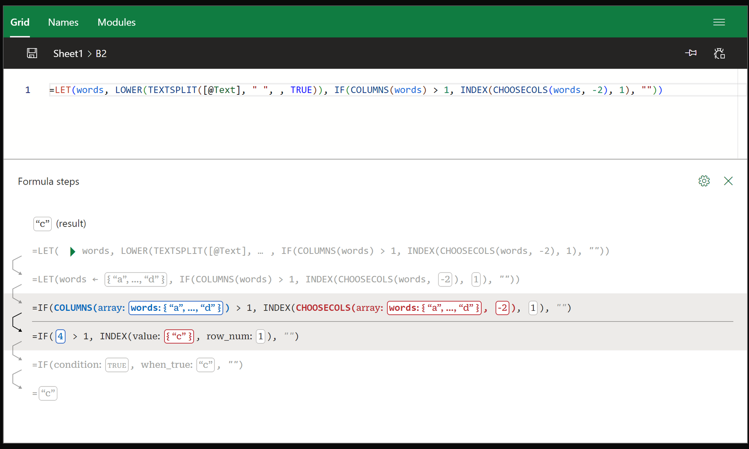Open the hamburger menu at top right
This screenshot has width=749, height=449.
719,22
